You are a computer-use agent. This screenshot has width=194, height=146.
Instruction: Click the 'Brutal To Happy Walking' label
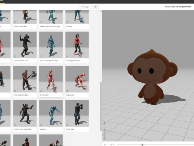point(49,61)
